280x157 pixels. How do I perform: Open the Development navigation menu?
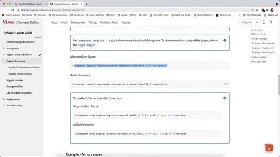[78, 22]
